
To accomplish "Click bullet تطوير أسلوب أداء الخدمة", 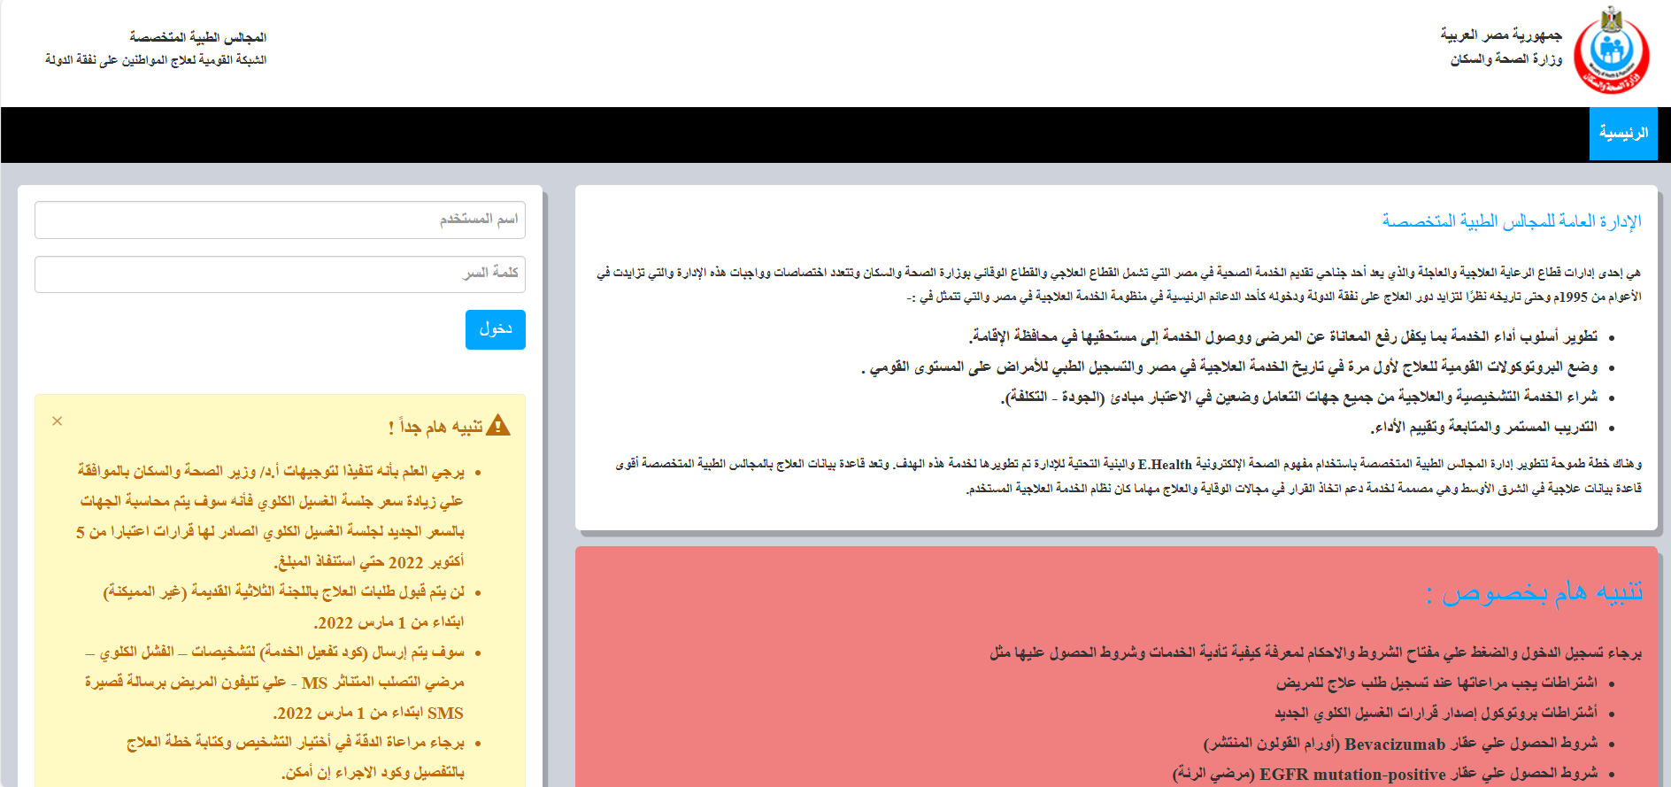I will pos(1282,336).
